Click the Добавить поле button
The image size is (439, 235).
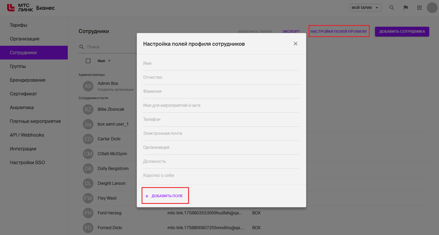point(164,196)
